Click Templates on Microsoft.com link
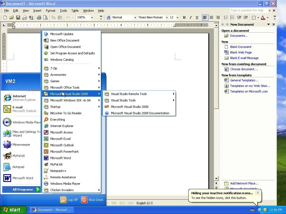Screen dimensions: 286x214 coord(249,91)
